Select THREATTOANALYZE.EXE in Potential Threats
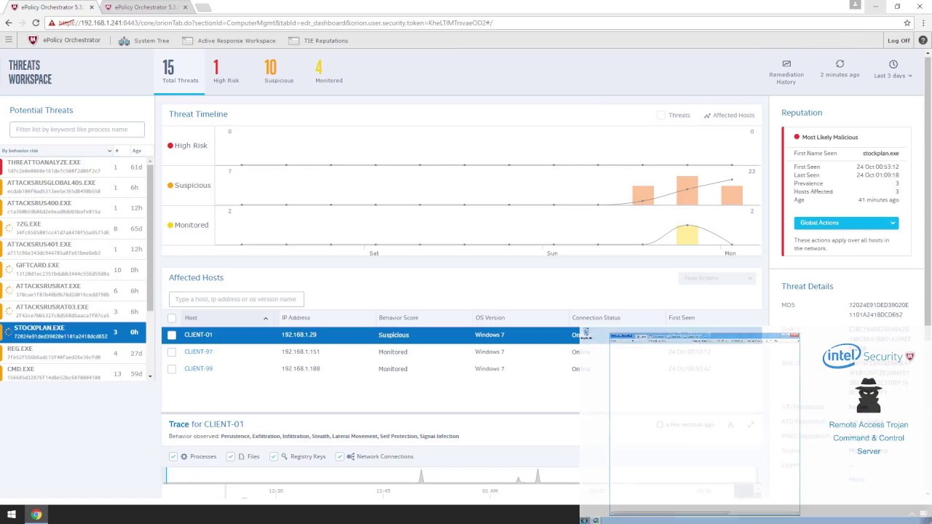Image resolution: width=932 pixels, height=524 pixels. tap(74, 167)
